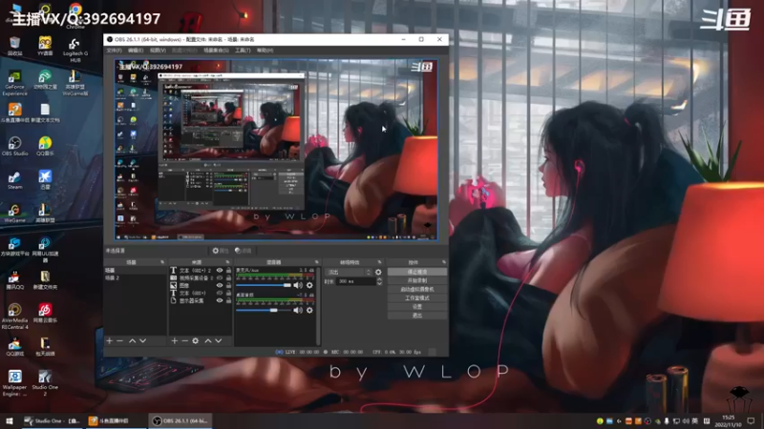
Task: Click the 退出 button in Controls
Action: coord(417,316)
